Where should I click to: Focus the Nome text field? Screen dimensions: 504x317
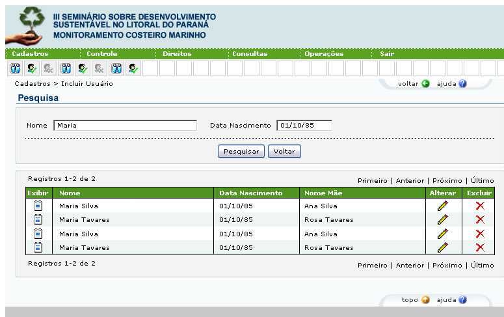(x=125, y=126)
